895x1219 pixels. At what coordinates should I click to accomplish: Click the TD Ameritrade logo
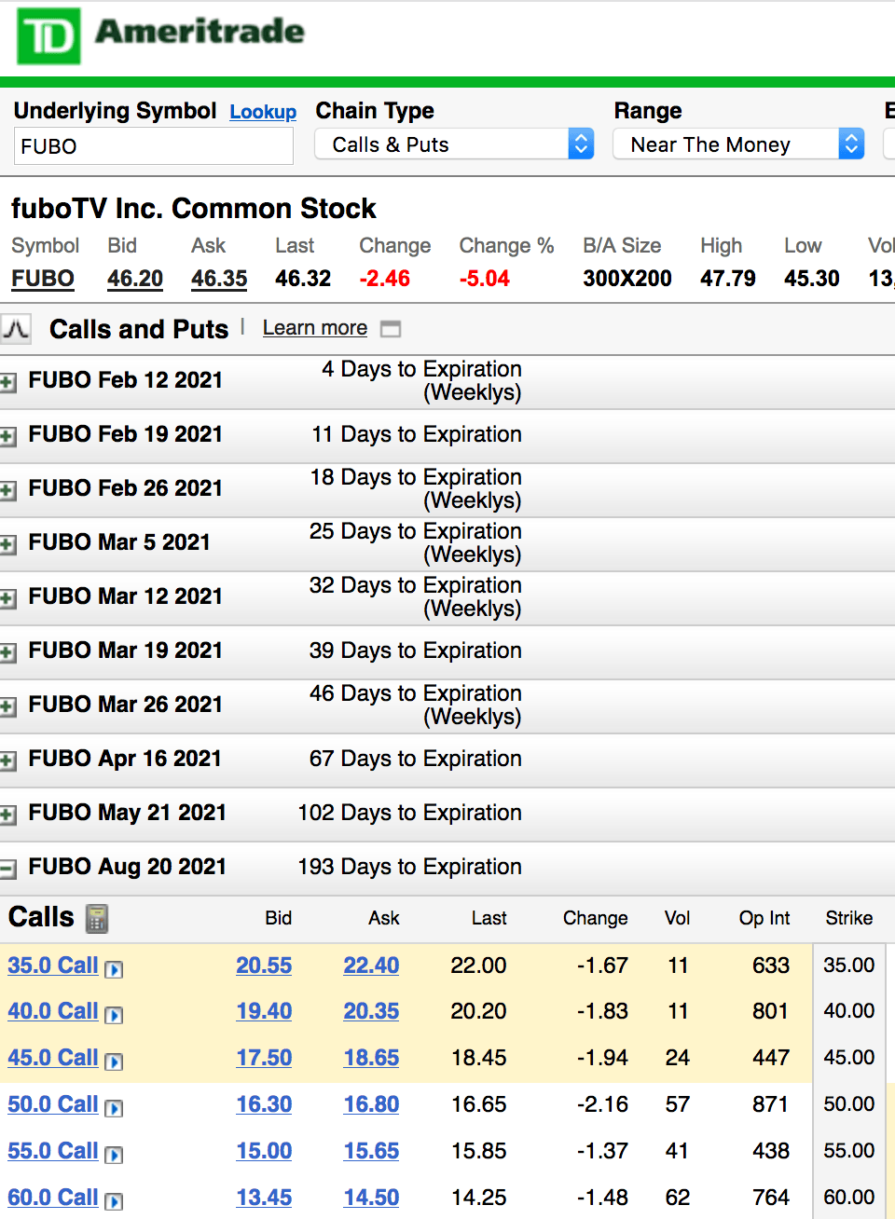tap(160, 35)
